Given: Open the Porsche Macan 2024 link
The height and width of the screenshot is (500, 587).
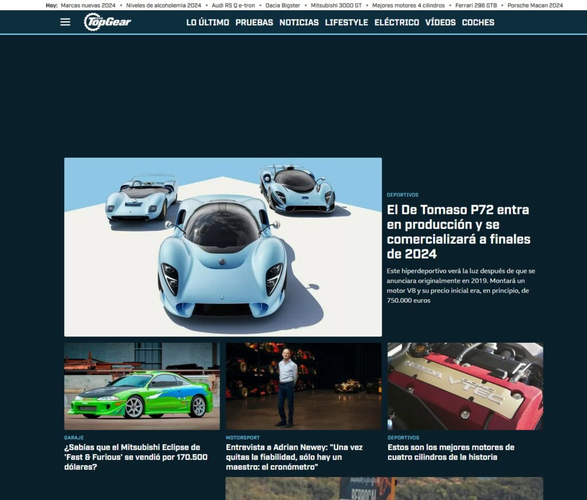Looking at the screenshot, I should point(535,5).
